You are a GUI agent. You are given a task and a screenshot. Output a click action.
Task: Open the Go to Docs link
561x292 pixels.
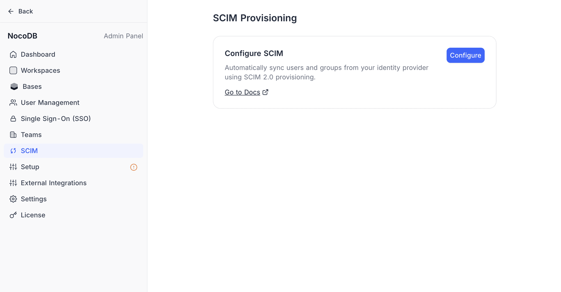(242, 92)
